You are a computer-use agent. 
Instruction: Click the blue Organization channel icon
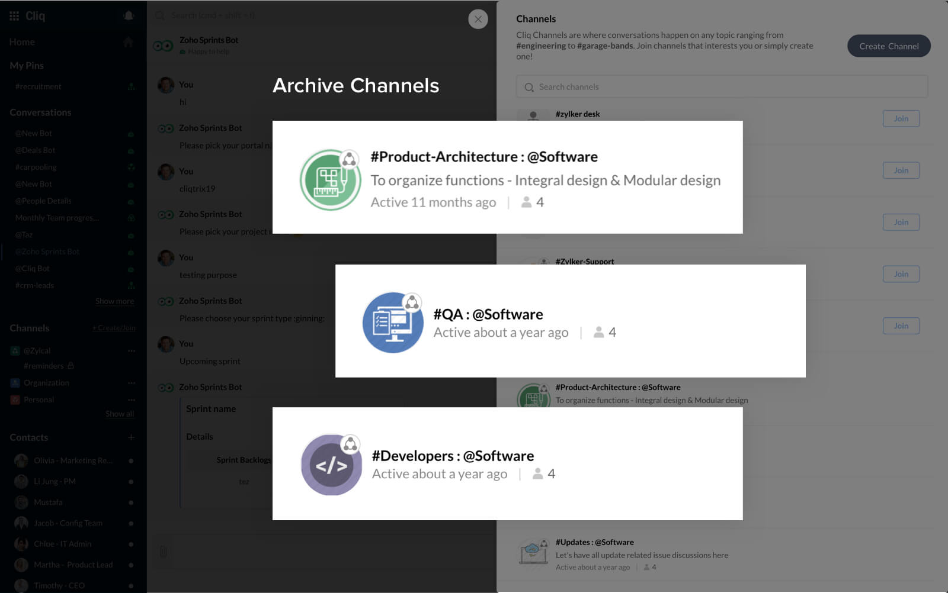pyautogui.click(x=15, y=383)
